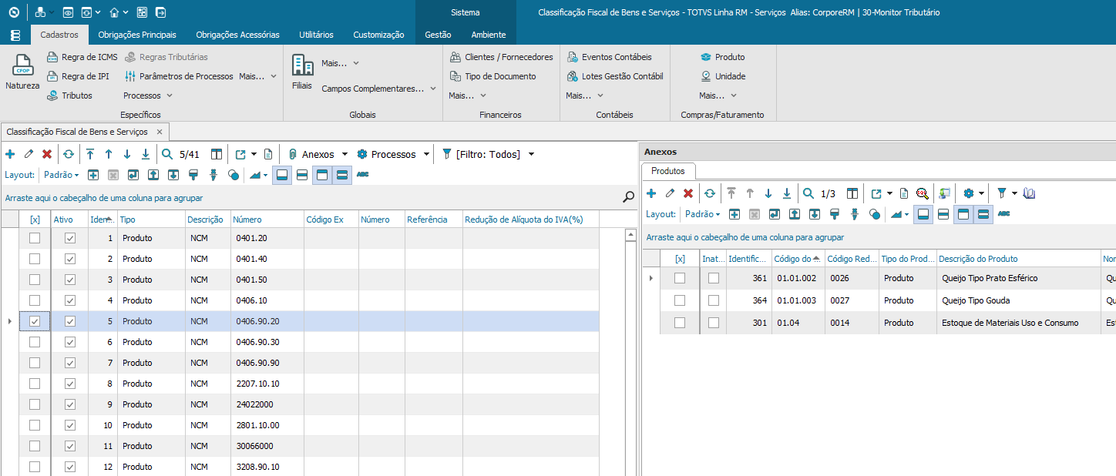Open Tributos in the ribbon
This screenshot has width=1116, height=476.
(x=76, y=96)
